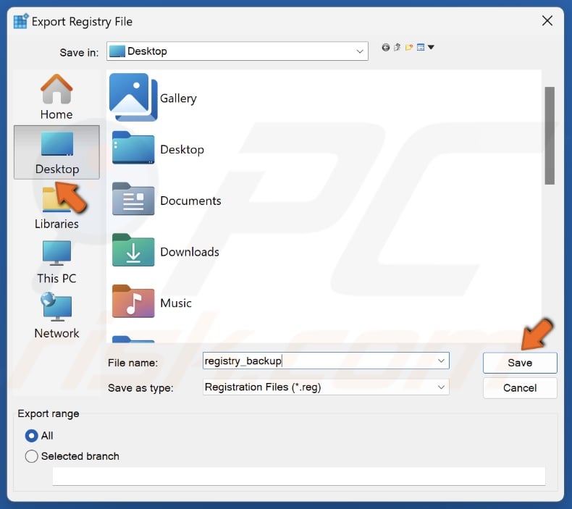Select the Music folder icon
572x509 pixels.
point(133,301)
